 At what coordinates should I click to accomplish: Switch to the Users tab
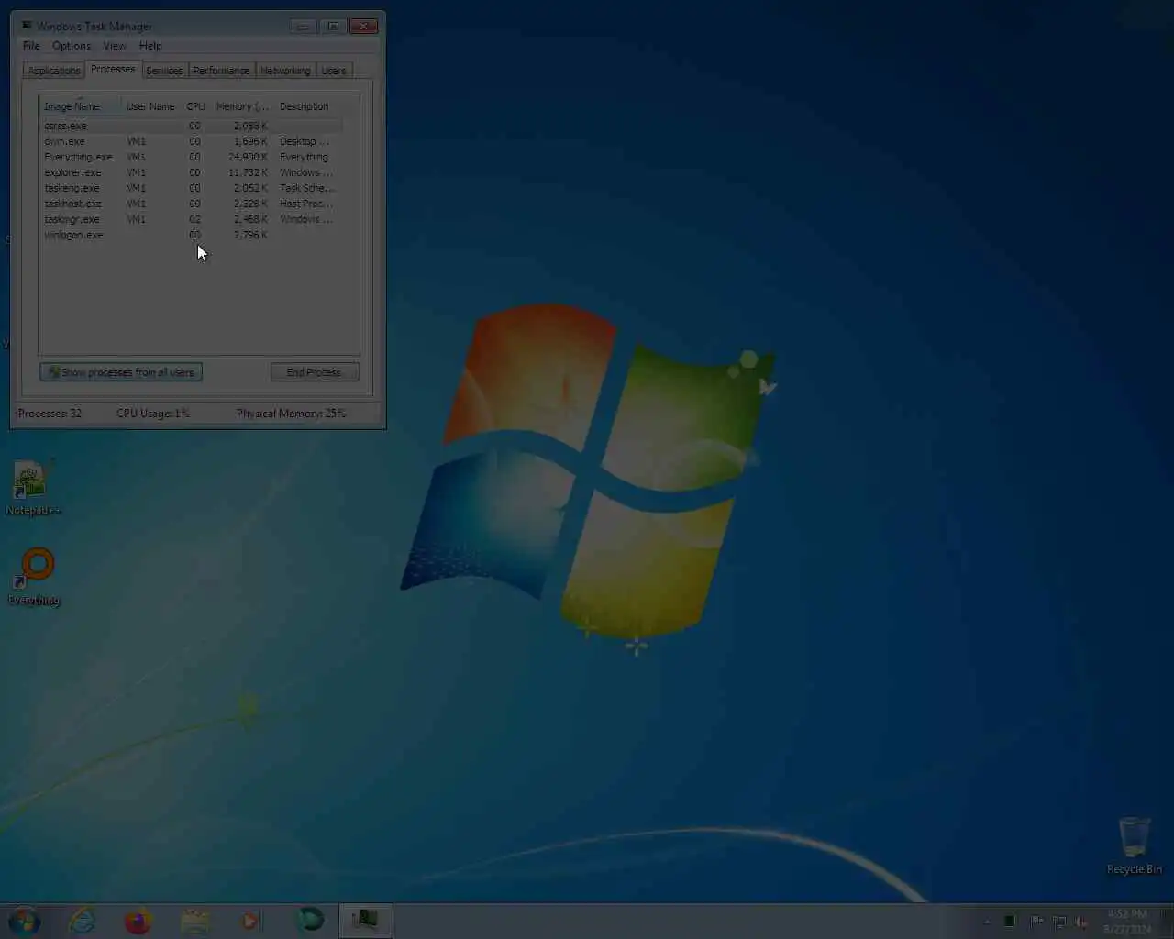point(334,71)
